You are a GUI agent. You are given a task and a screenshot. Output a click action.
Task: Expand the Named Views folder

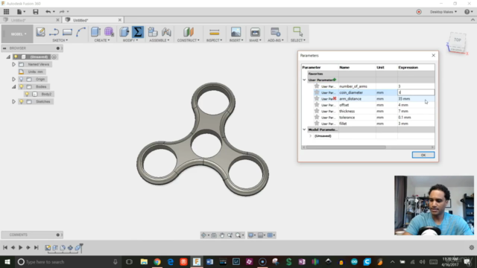tap(13, 65)
